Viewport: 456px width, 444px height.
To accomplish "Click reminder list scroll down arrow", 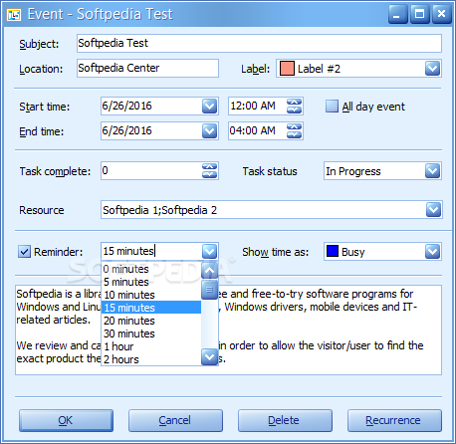I will click(x=209, y=357).
